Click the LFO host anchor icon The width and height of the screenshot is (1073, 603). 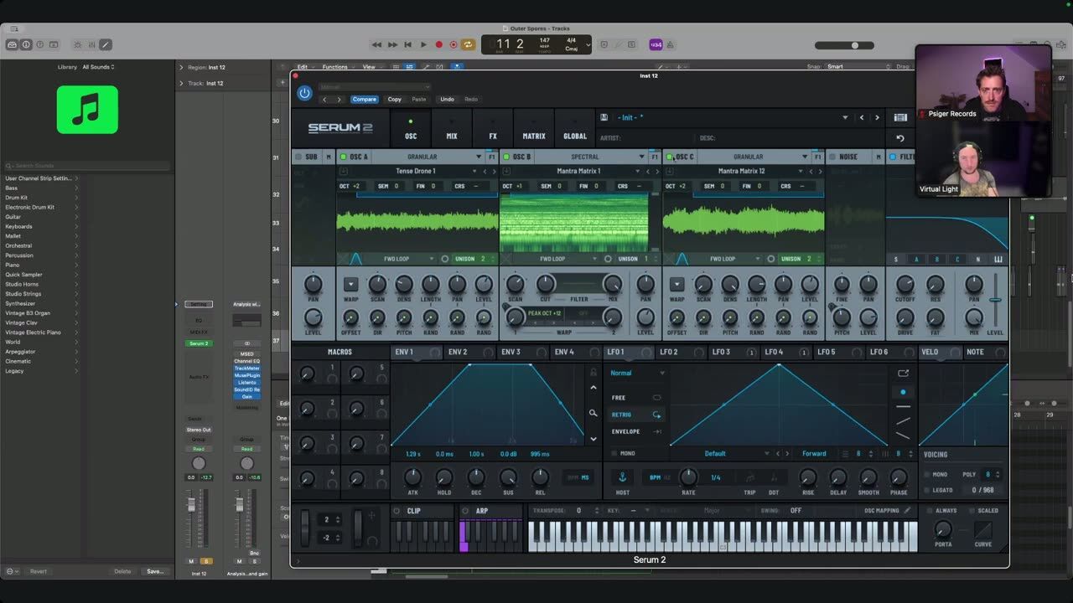(622, 477)
